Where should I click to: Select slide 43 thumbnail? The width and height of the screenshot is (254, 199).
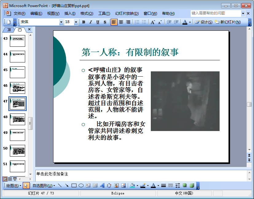tap(18, 41)
